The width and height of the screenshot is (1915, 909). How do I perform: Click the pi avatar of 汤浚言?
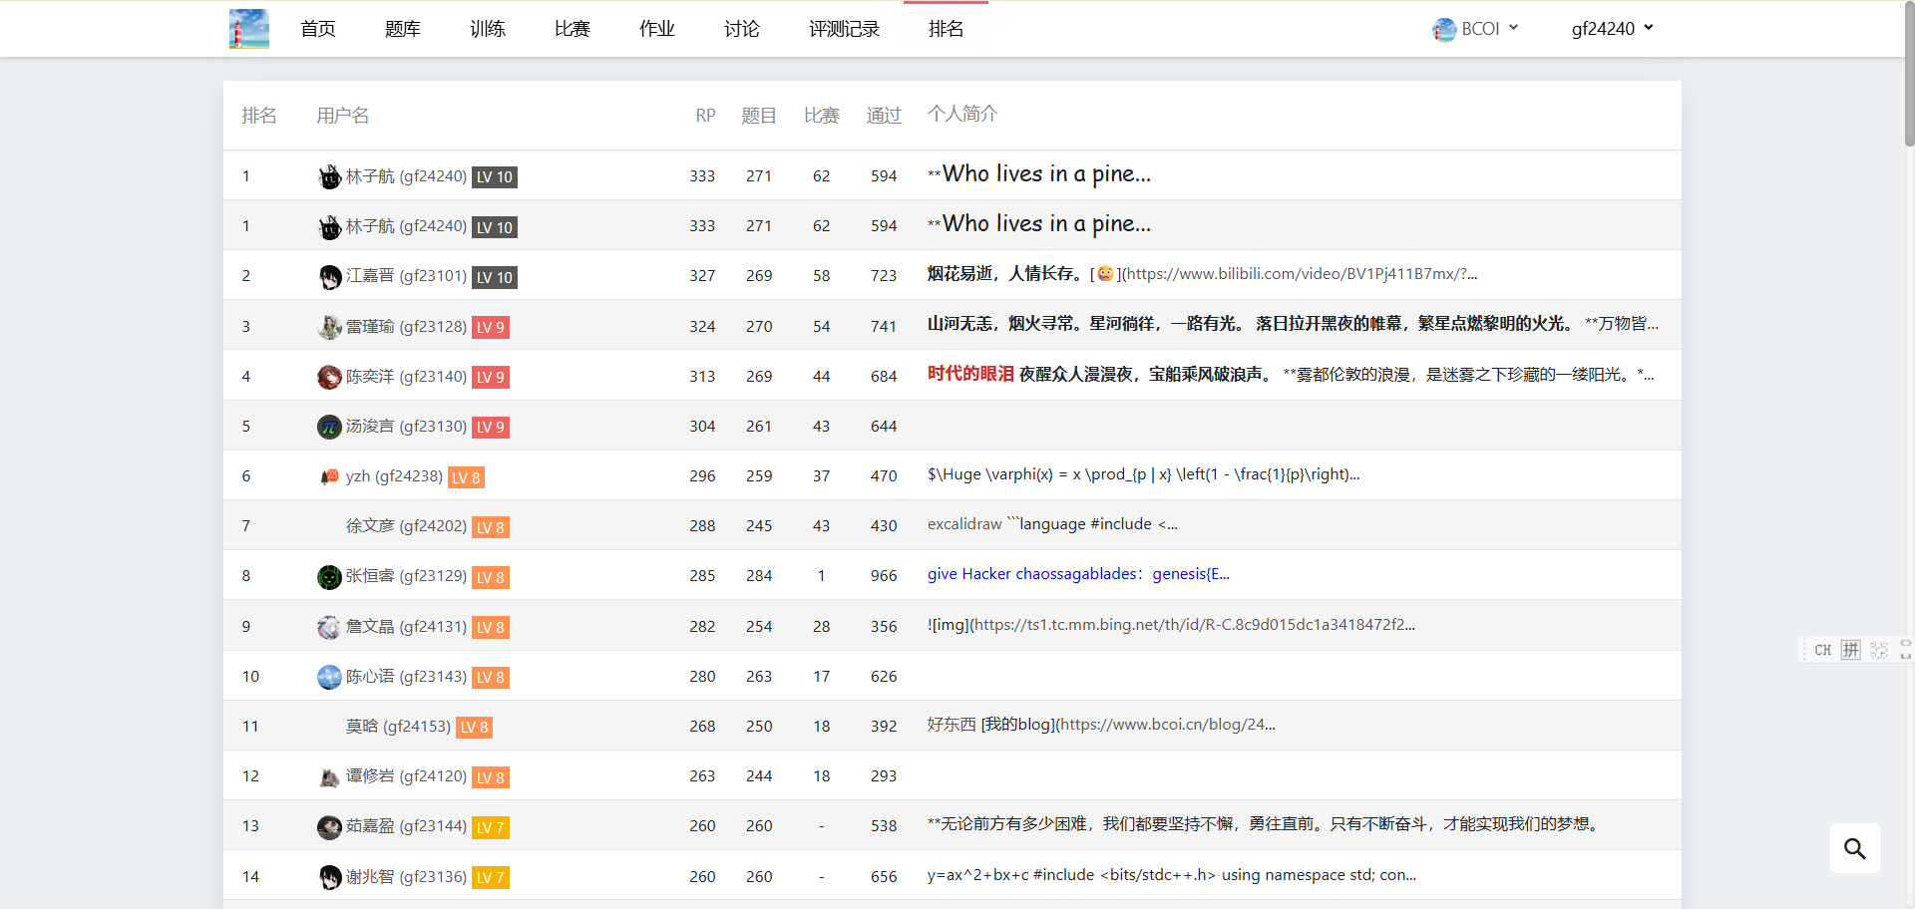click(x=329, y=427)
